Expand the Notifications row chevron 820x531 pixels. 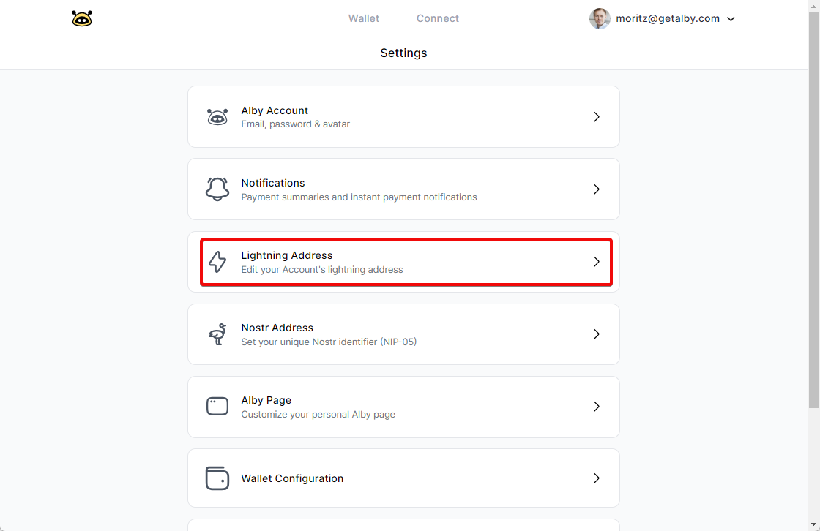[596, 189]
